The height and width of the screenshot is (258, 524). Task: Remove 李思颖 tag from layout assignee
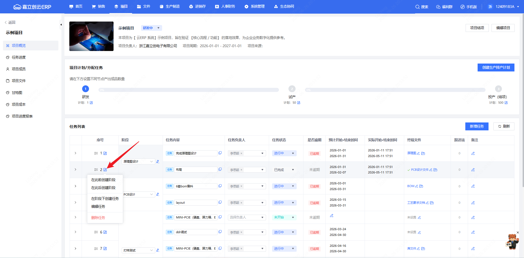tap(241, 203)
